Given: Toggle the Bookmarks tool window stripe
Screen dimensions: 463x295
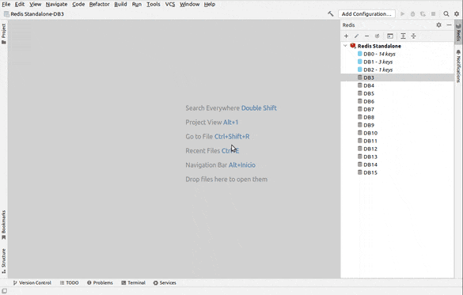Looking at the screenshot, I should 4,225.
